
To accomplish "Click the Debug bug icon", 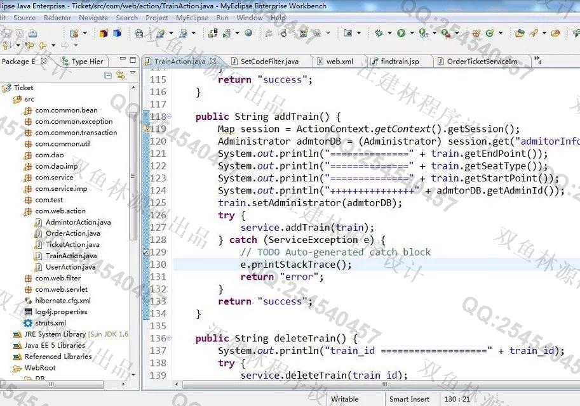I will pyautogui.click(x=379, y=33).
